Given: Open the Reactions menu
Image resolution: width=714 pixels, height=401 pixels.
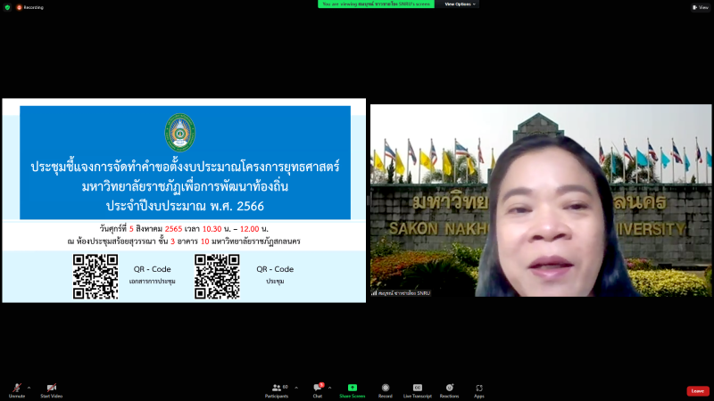Looking at the screenshot, I should [449, 389].
